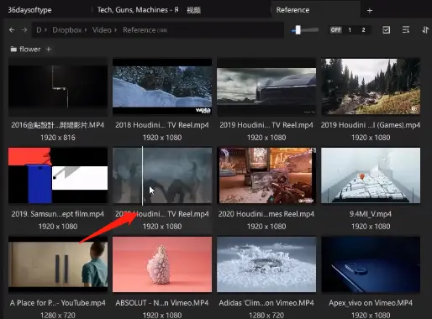Select A Place for P... YouTube thumbnail

point(58,264)
